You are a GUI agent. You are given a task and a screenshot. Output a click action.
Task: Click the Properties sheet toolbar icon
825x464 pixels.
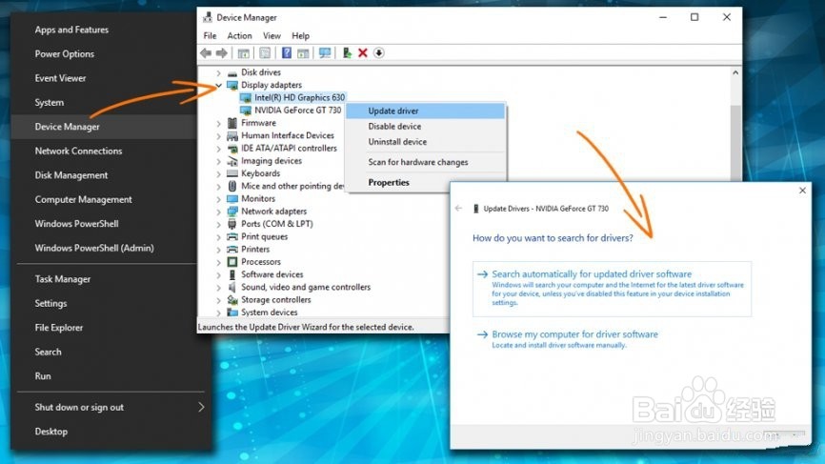coord(265,52)
